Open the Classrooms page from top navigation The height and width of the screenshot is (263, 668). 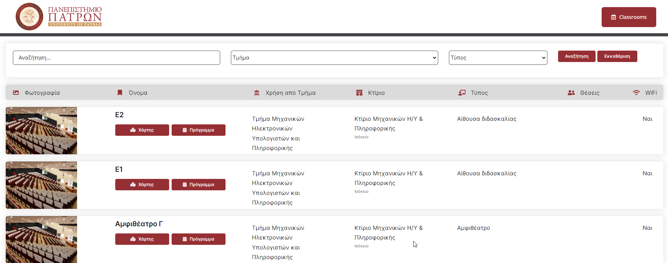coord(628,17)
